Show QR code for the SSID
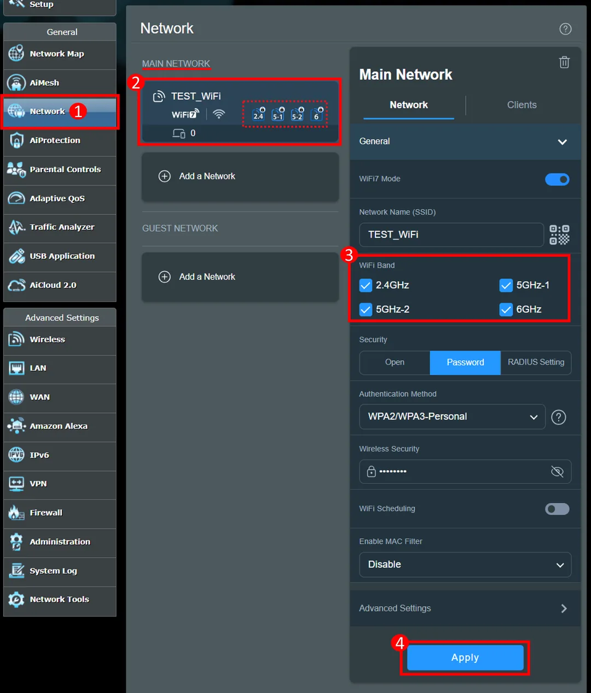591x693 pixels. click(x=559, y=234)
